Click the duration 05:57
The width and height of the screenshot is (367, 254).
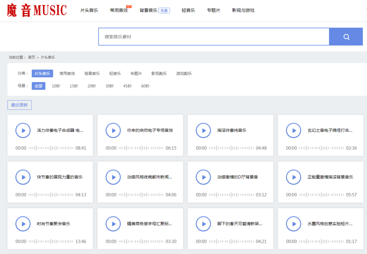pos(351,195)
